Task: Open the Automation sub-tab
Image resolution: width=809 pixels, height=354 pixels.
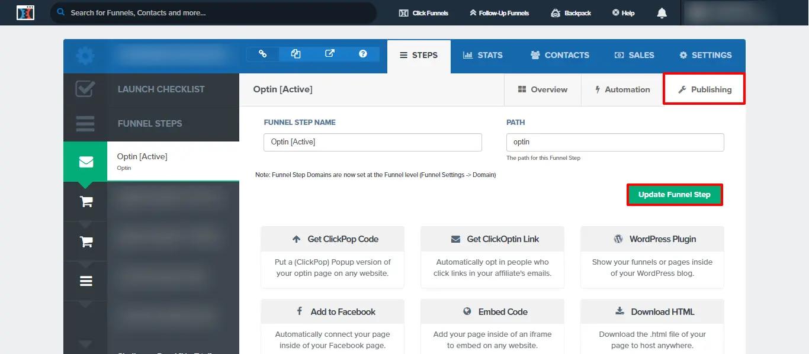Action: pyautogui.click(x=622, y=89)
